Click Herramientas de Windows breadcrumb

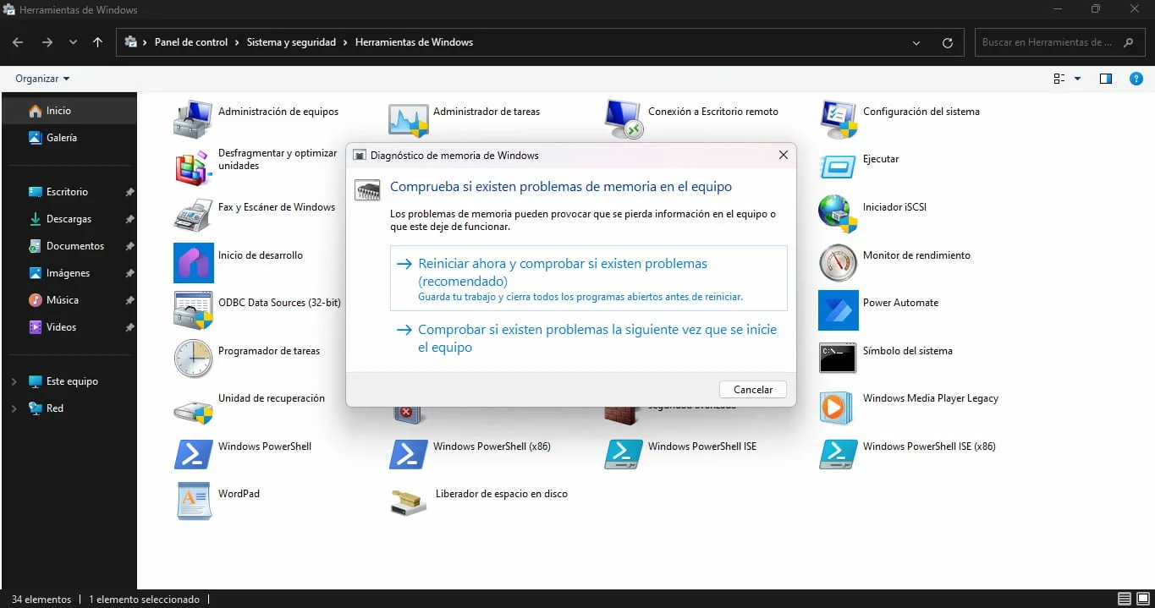click(x=414, y=42)
